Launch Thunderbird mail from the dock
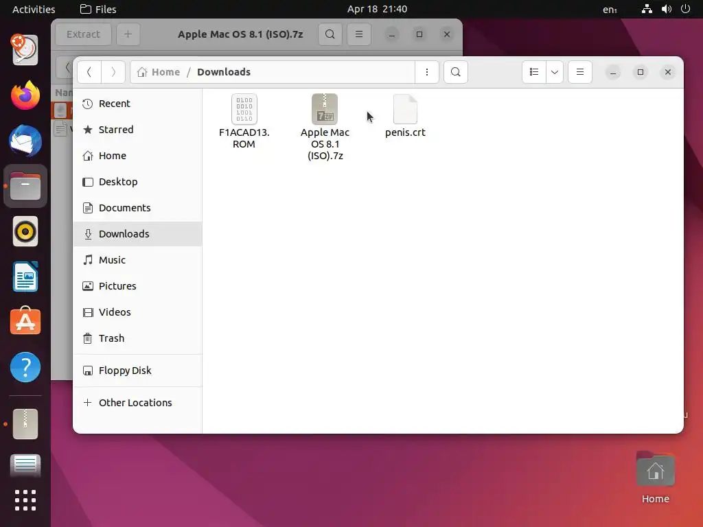The width and height of the screenshot is (703, 527). [x=25, y=141]
